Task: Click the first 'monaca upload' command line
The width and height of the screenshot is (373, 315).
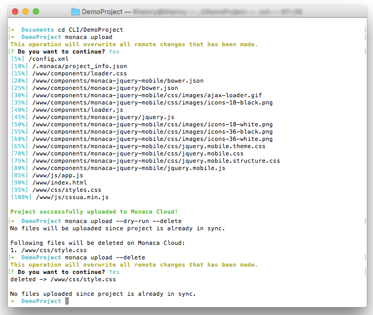Action: pos(89,37)
